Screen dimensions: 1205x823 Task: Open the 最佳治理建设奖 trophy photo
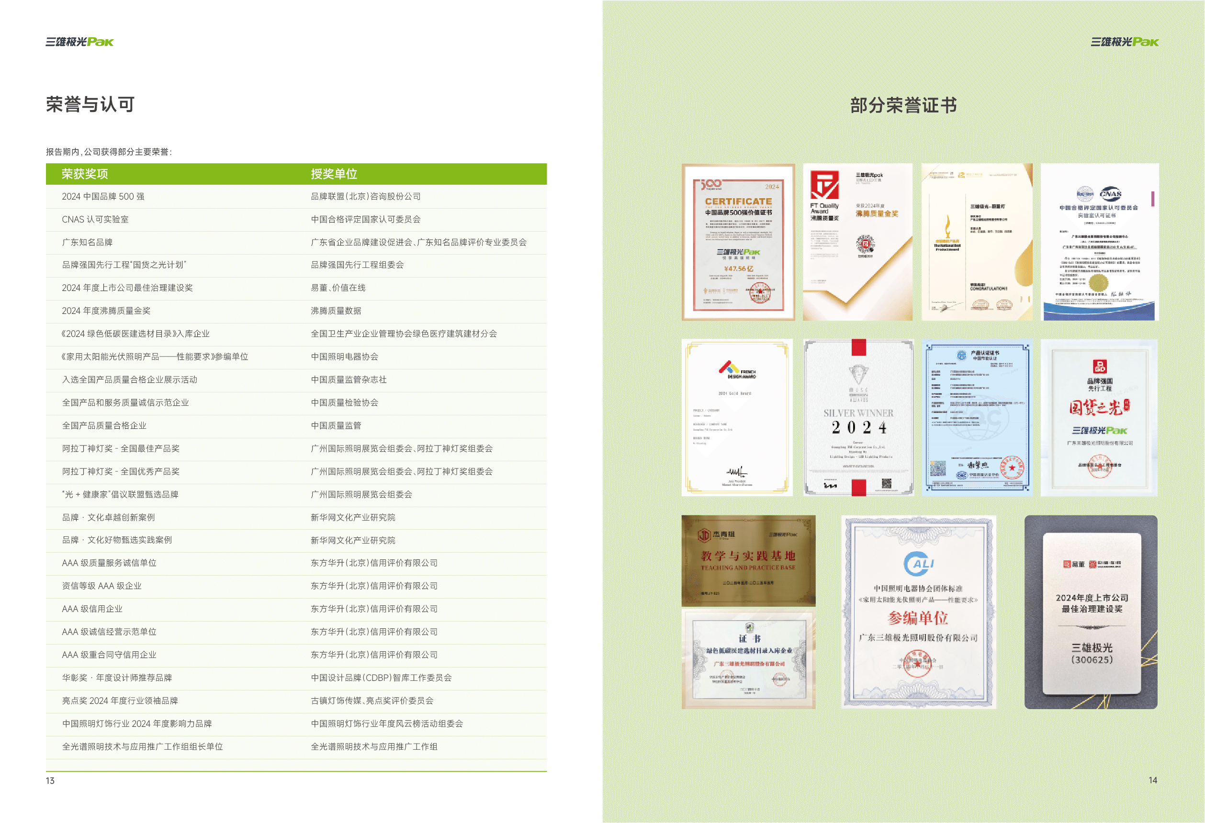(1091, 612)
